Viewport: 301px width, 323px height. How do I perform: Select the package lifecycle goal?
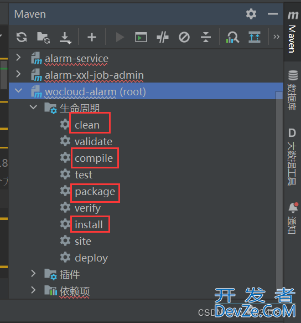click(95, 192)
